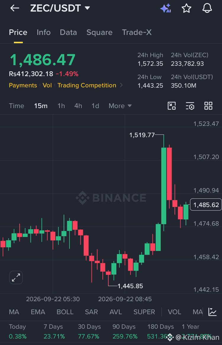Open the AI sparkle assistant icon
Screen dimensions: 222x345
point(166,8)
